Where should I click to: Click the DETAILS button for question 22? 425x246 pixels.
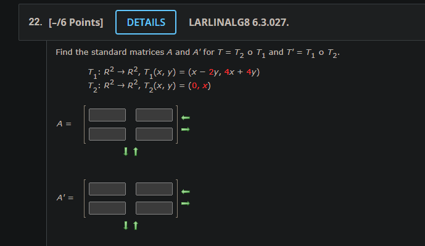pos(146,22)
